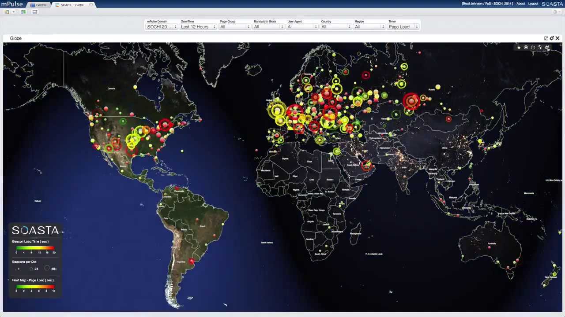Screen dimensions: 565x317
Task: Click the Heat Map Page Load color scale
Action: [x=35, y=287]
